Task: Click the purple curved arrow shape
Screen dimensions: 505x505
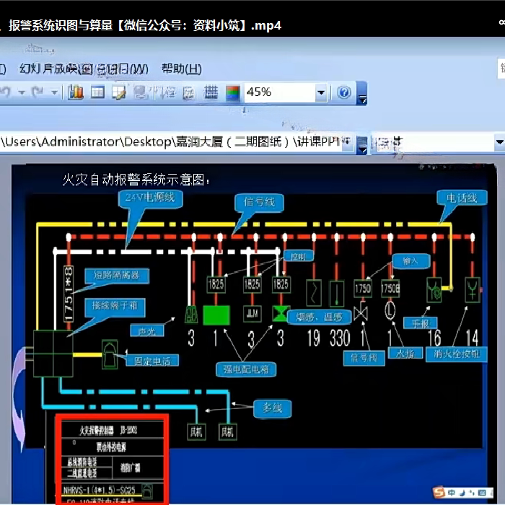Action: pos(19,400)
